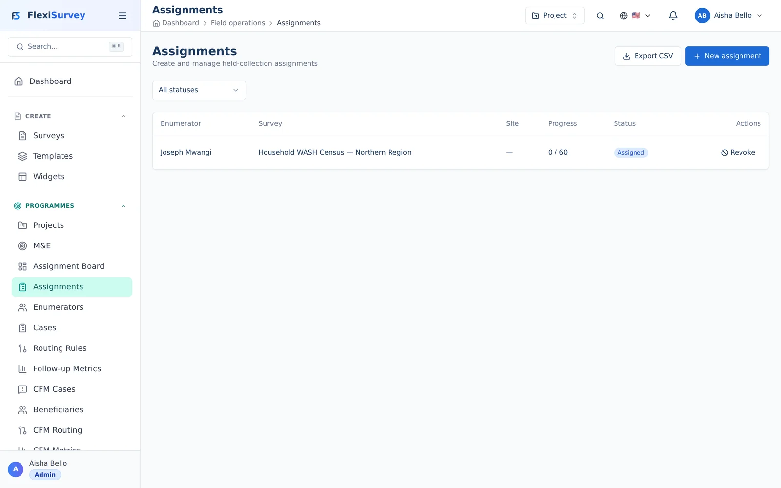Click the Dashboard home icon in the sidebar

[19, 81]
